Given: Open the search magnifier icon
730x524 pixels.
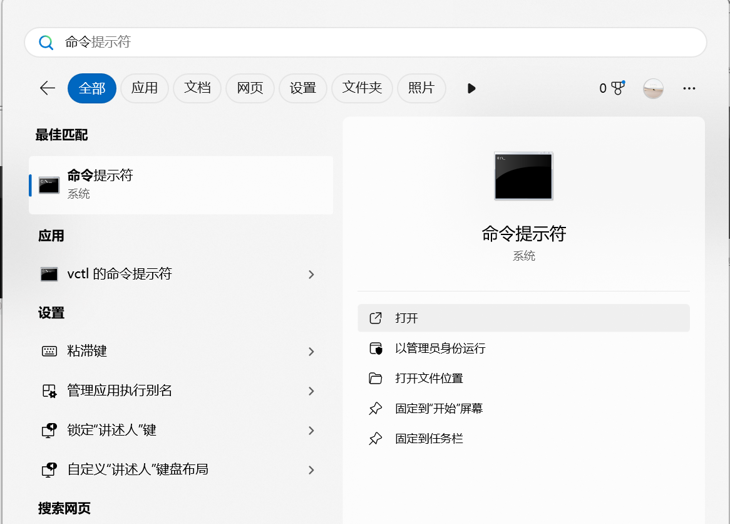Looking at the screenshot, I should 46,42.
